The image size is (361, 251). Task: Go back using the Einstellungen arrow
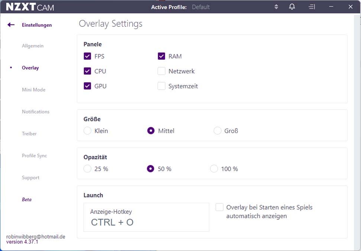tap(11, 25)
